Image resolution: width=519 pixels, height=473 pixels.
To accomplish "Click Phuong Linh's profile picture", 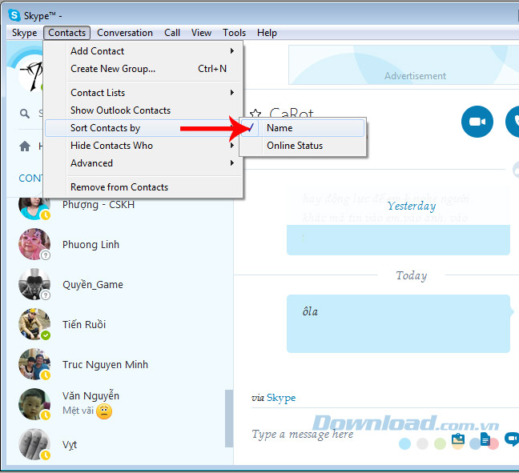I will coord(34,244).
